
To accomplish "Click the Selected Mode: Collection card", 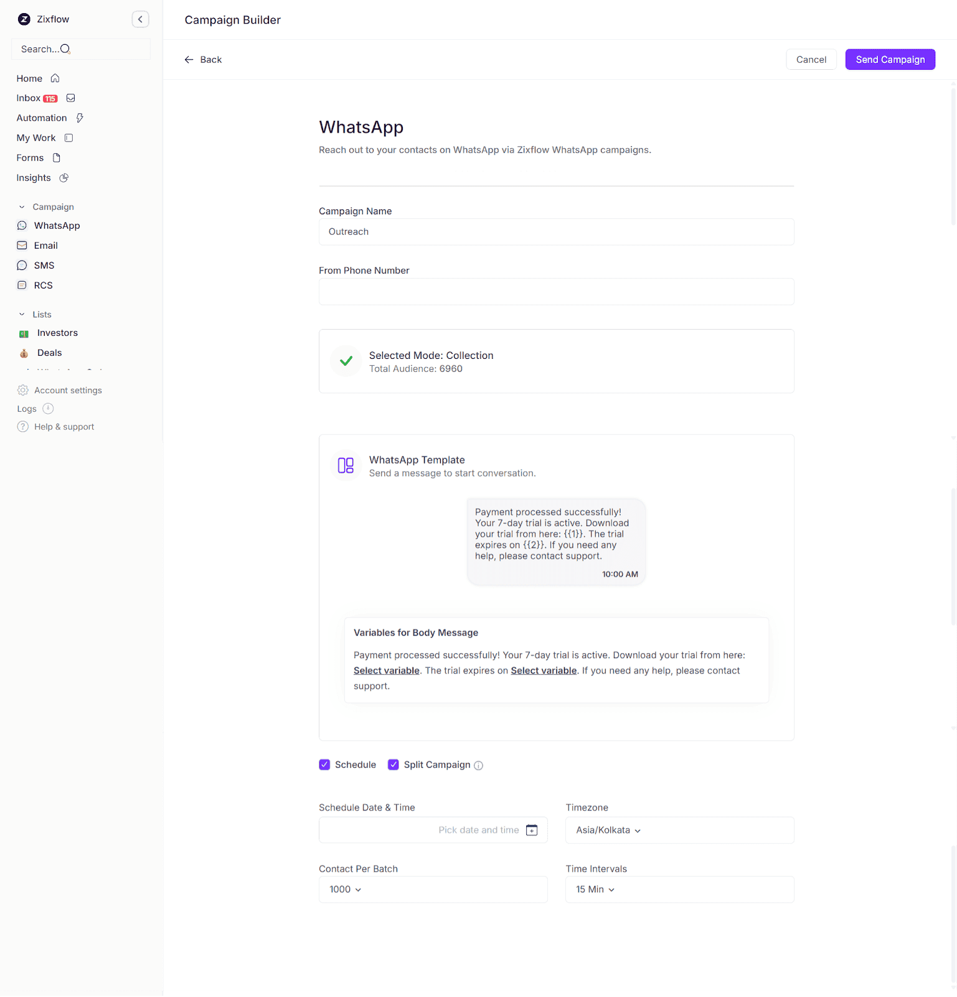I will click(x=557, y=361).
